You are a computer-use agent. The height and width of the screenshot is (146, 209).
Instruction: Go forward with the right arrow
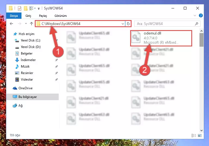click(20, 24)
